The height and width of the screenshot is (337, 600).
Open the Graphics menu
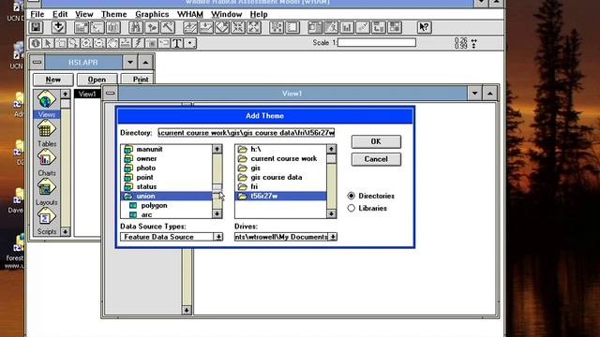click(x=152, y=14)
